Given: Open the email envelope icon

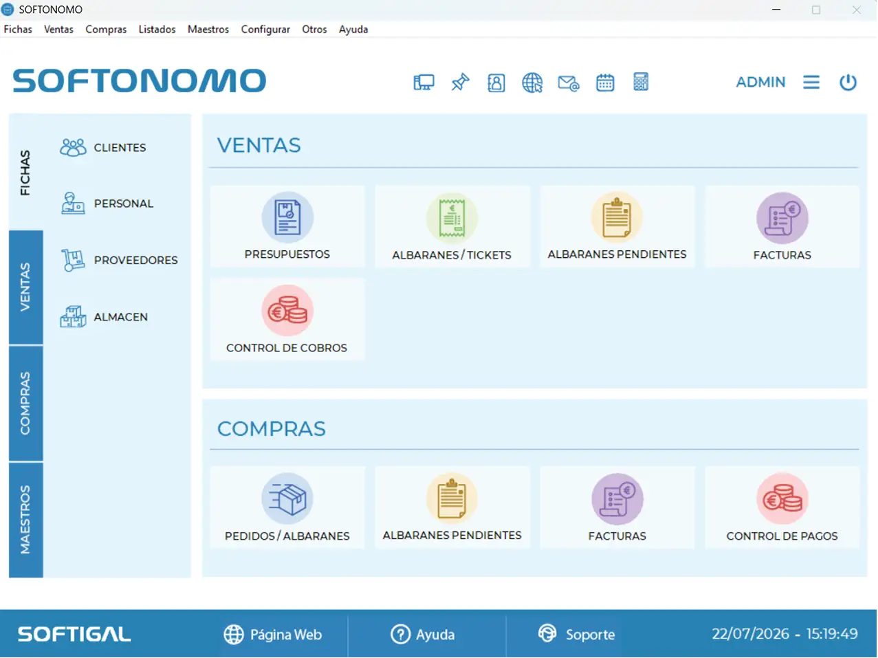Looking at the screenshot, I should [x=569, y=83].
